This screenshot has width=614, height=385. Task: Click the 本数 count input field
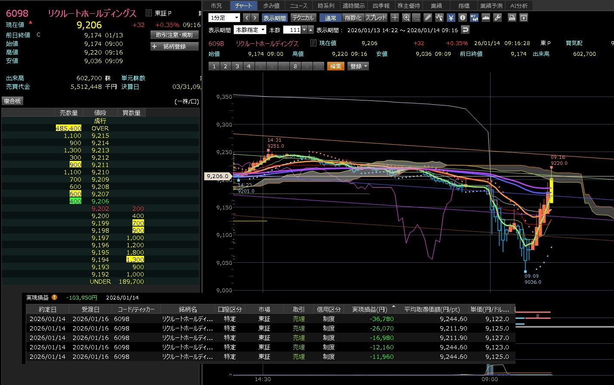(x=292, y=30)
